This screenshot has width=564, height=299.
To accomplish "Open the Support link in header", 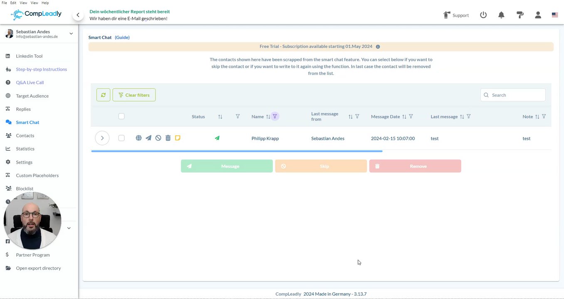I will [x=456, y=15].
